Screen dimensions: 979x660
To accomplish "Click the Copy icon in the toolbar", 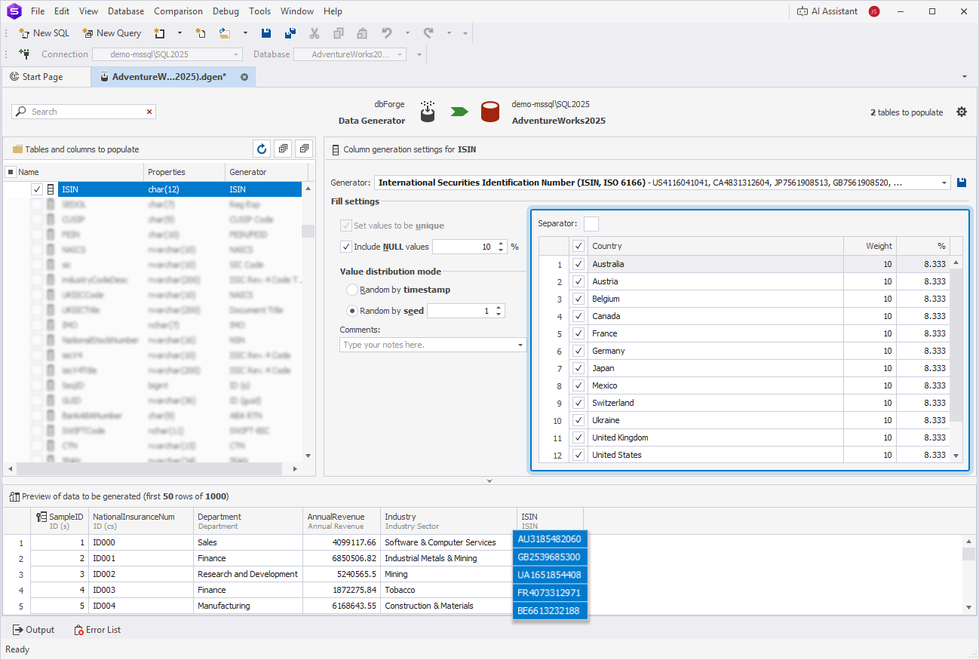I will 339,33.
